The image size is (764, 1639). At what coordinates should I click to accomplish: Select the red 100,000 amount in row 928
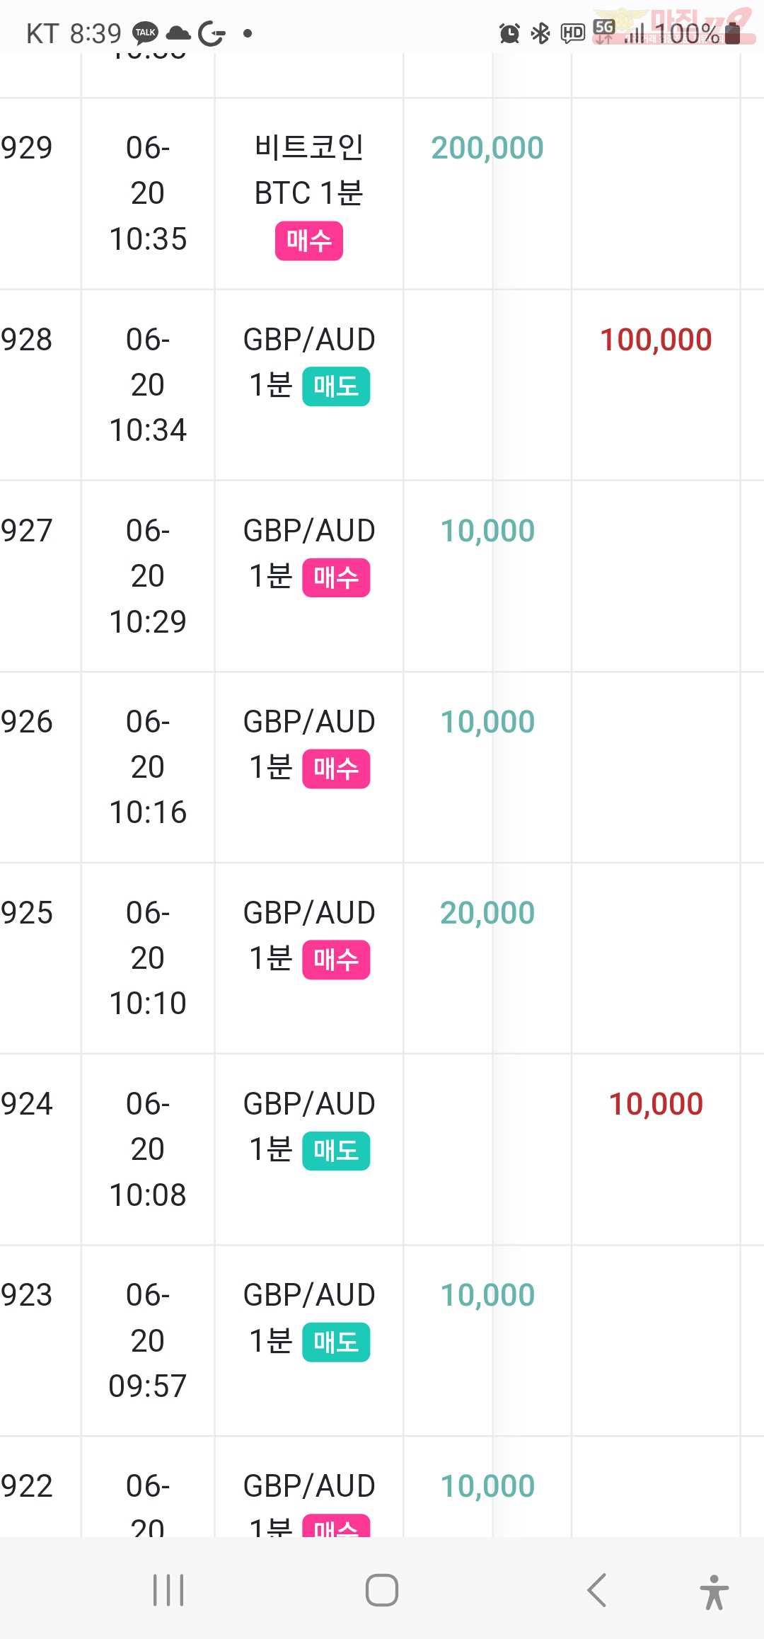click(656, 340)
